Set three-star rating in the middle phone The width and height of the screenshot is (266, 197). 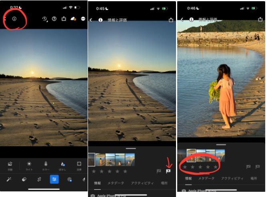[110, 171]
